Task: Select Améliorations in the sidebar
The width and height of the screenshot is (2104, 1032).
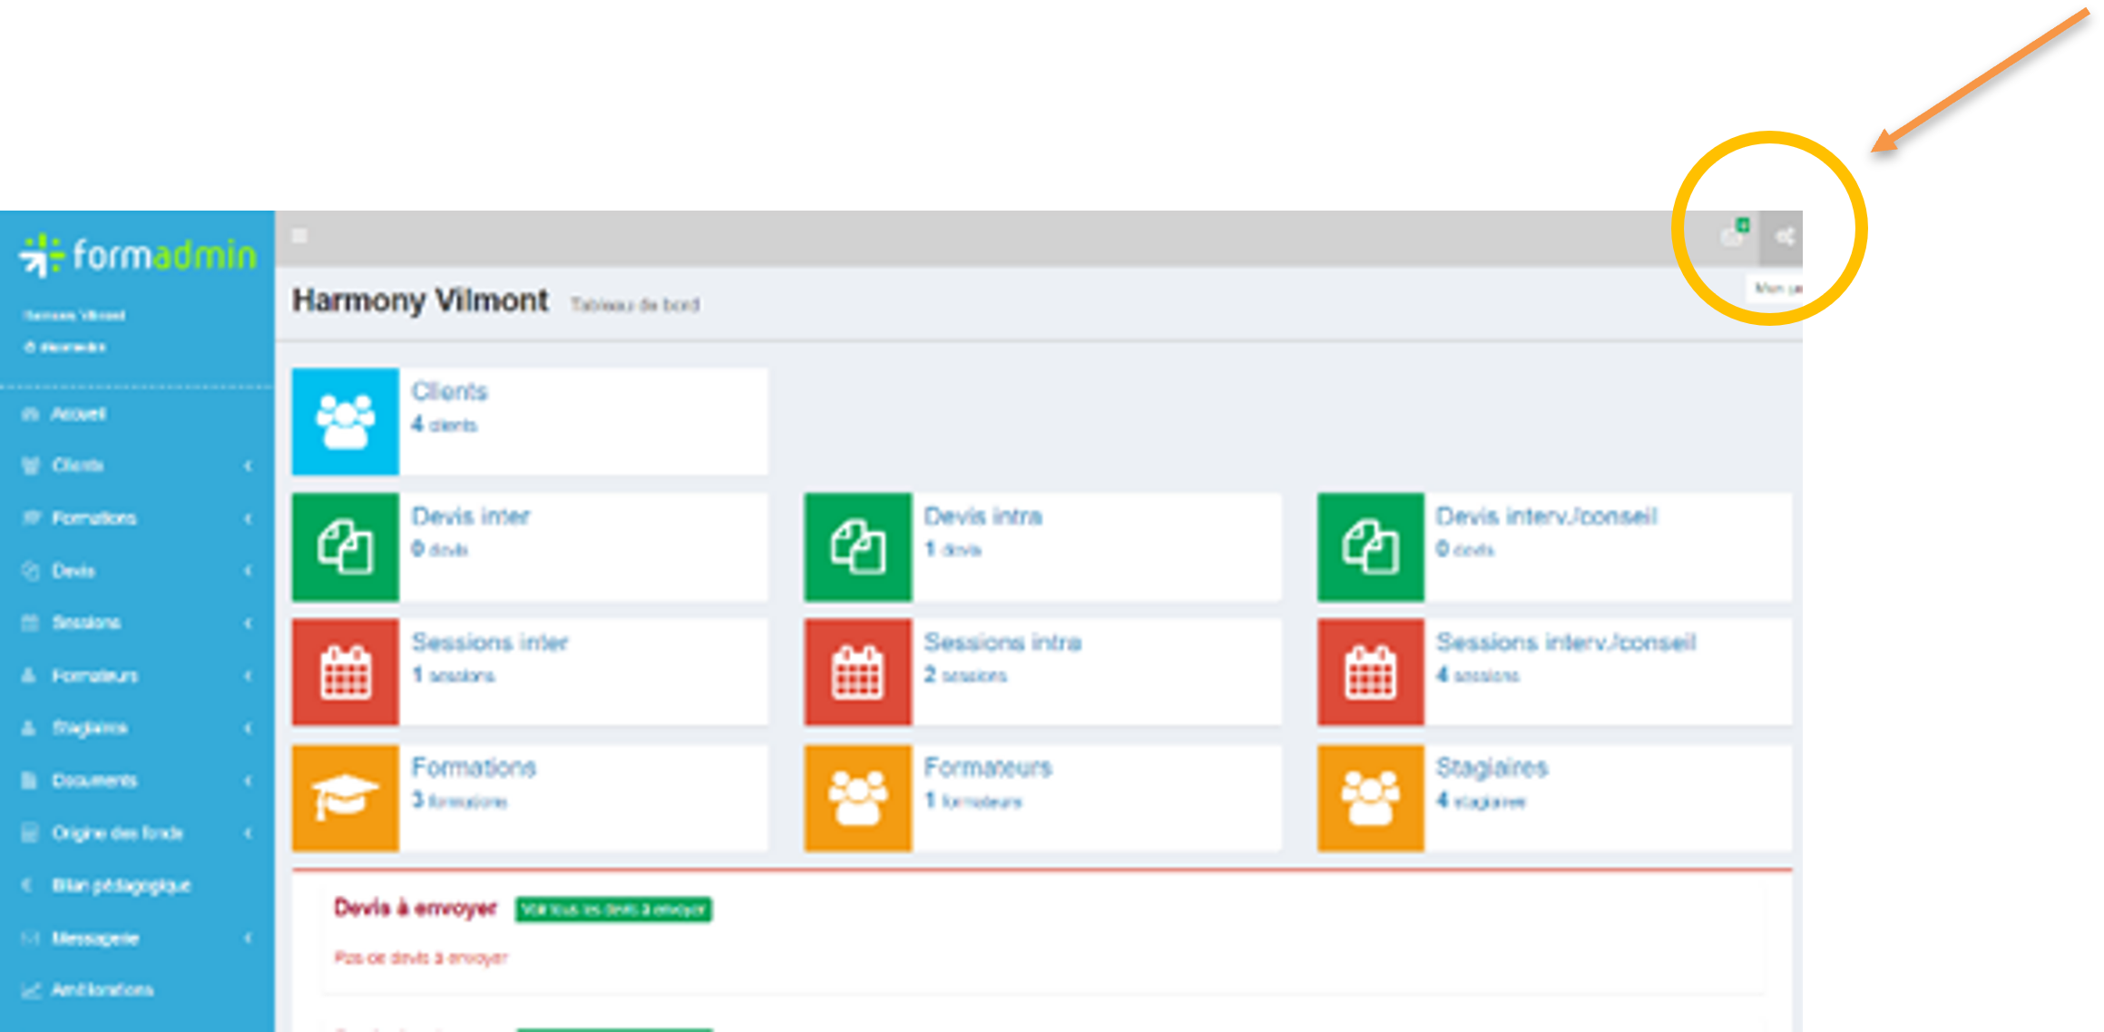Action: 102,989
